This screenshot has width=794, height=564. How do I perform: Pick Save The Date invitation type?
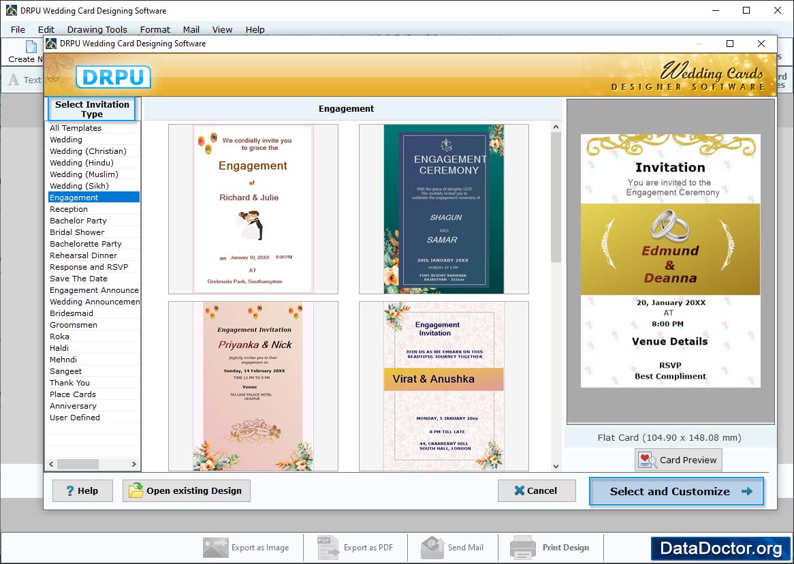(x=94, y=279)
